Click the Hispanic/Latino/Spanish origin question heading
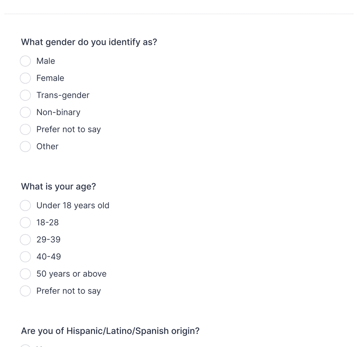Screen dimensions: 358x347 coord(110,331)
